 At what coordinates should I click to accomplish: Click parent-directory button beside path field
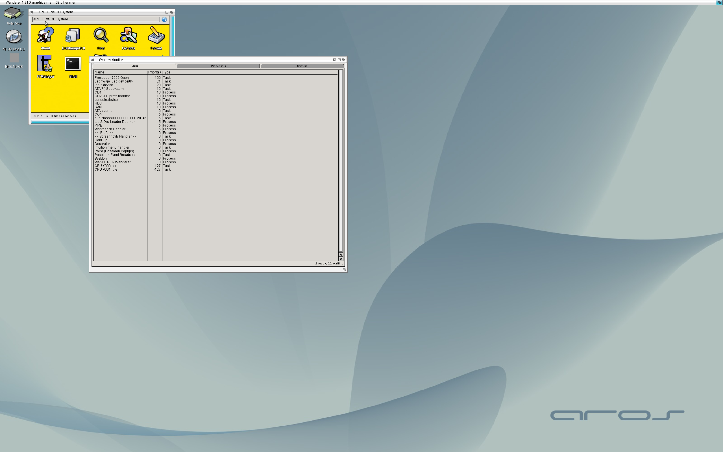tap(164, 19)
